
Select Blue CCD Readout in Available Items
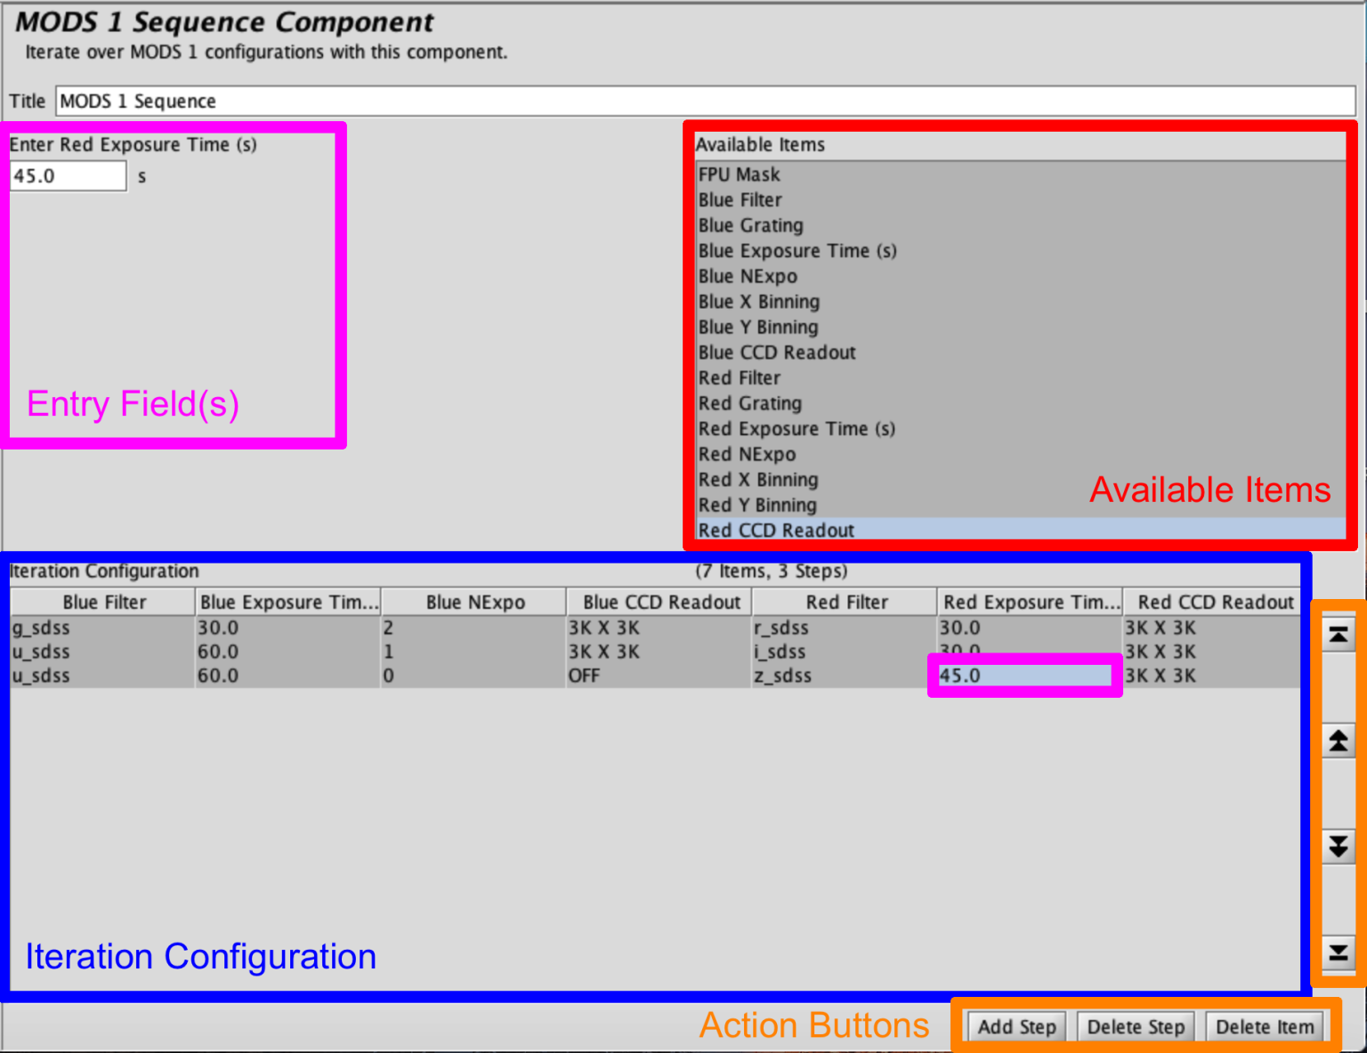[1021, 352]
